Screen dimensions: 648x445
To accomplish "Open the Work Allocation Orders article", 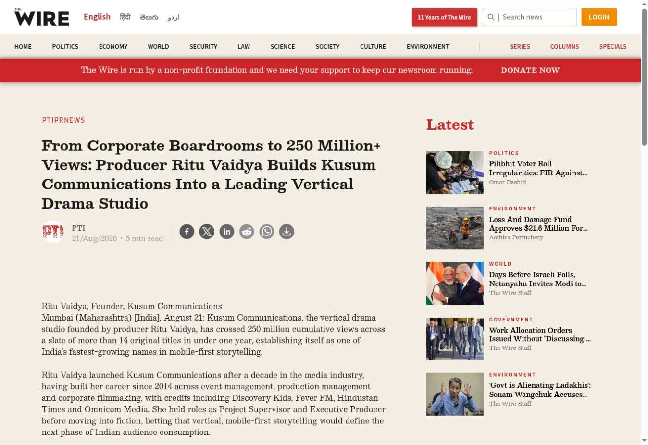I will pyautogui.click(x=540, y=334).
